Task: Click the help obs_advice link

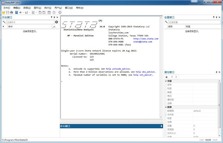Action: (145, 72)
